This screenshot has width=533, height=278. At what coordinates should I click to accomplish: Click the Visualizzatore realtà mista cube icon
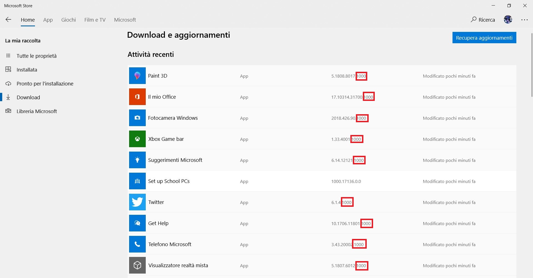137,265
